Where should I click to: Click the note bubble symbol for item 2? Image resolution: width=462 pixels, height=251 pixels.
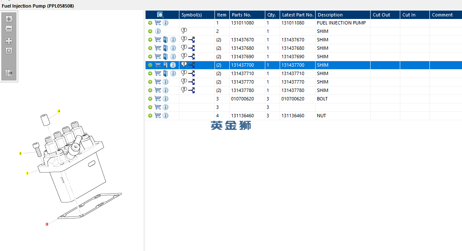coord(184,31)
